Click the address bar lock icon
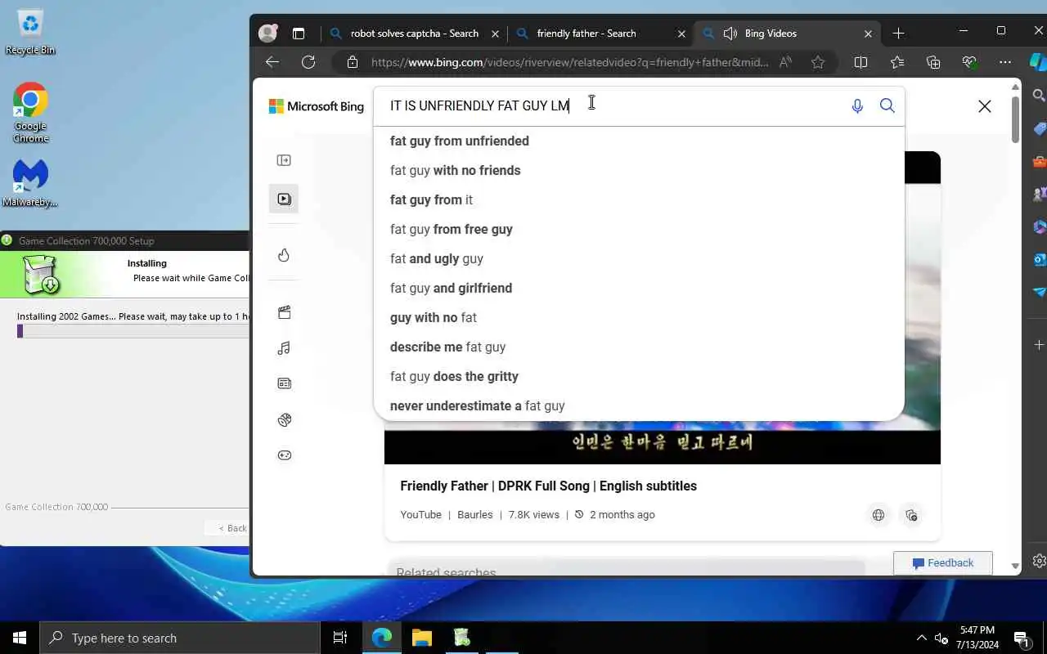 (x=353, y=62)
